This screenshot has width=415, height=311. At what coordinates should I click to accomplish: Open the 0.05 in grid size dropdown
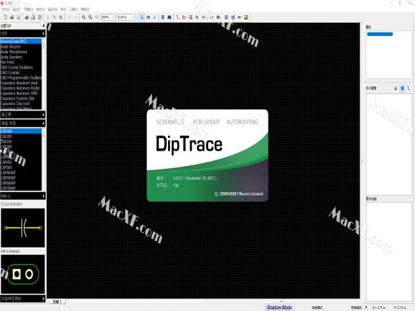[132, 17]
